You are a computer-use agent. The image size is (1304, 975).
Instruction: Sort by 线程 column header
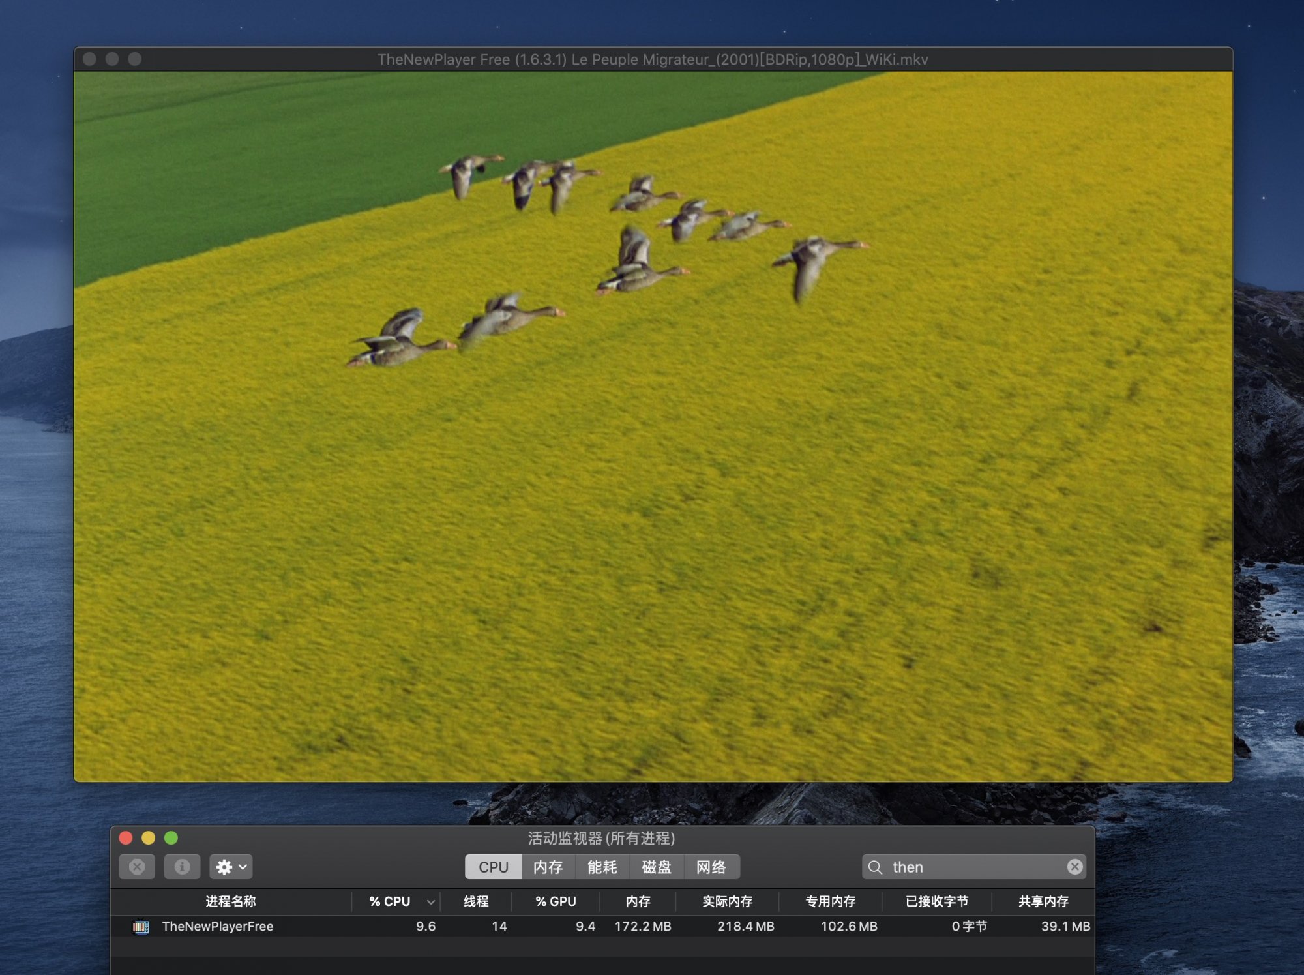476,901
